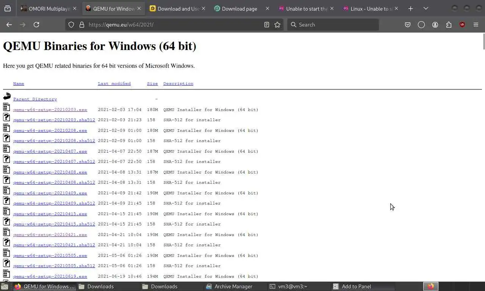The image size is (485, 291).
Task: Click unknown-file icon beside 20210408.sha512
Action: [6, 180]
